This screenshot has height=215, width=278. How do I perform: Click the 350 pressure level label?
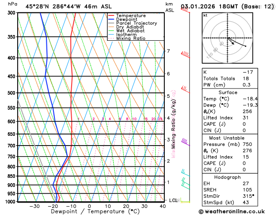tap(12, 37)
